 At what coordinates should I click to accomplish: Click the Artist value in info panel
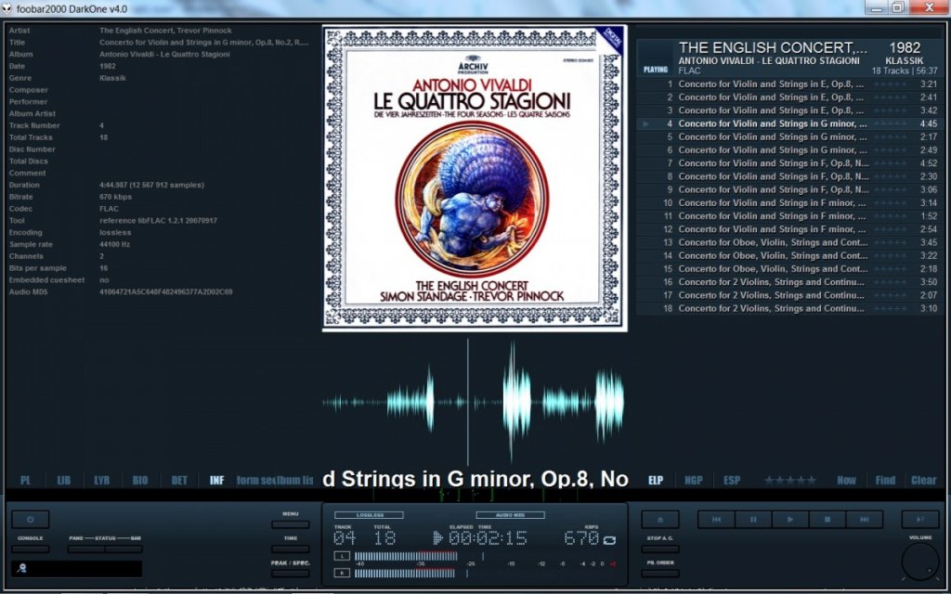click(165, 31)
